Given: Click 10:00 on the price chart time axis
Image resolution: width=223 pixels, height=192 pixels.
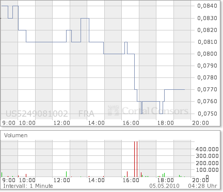Looking at the screenshot, I should tap(27, 123).
